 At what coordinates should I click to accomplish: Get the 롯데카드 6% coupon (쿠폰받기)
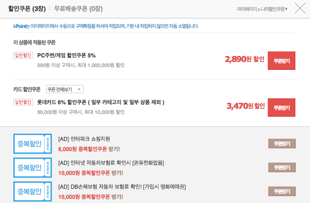coord(282,107)
